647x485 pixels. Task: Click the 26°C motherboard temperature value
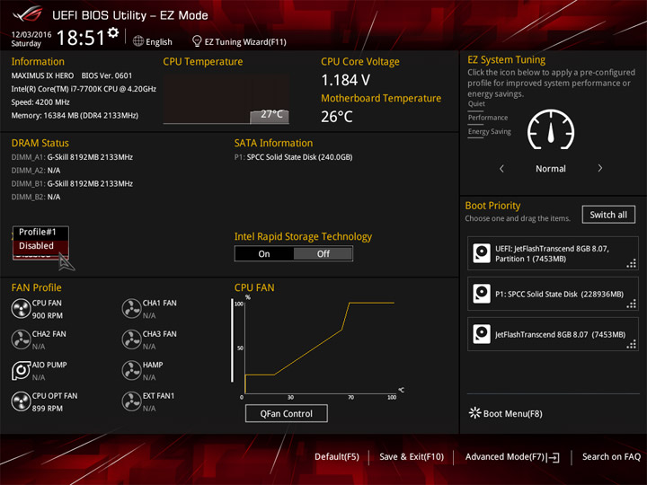pyautogui.click(x=337, y=117)
